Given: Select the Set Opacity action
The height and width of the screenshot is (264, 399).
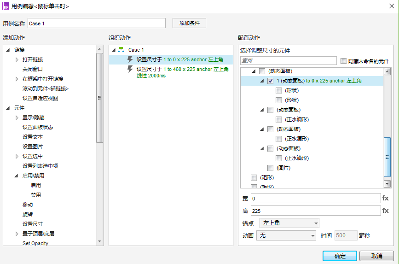Looking at the screenshot, I should point(35,243).
